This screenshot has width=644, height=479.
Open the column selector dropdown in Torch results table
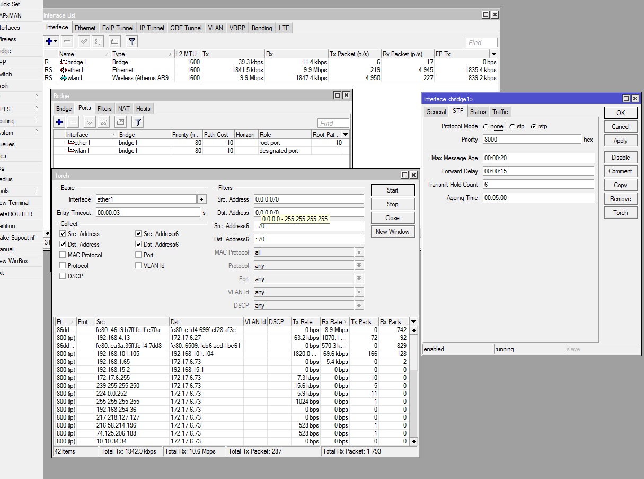click(414, 322)
